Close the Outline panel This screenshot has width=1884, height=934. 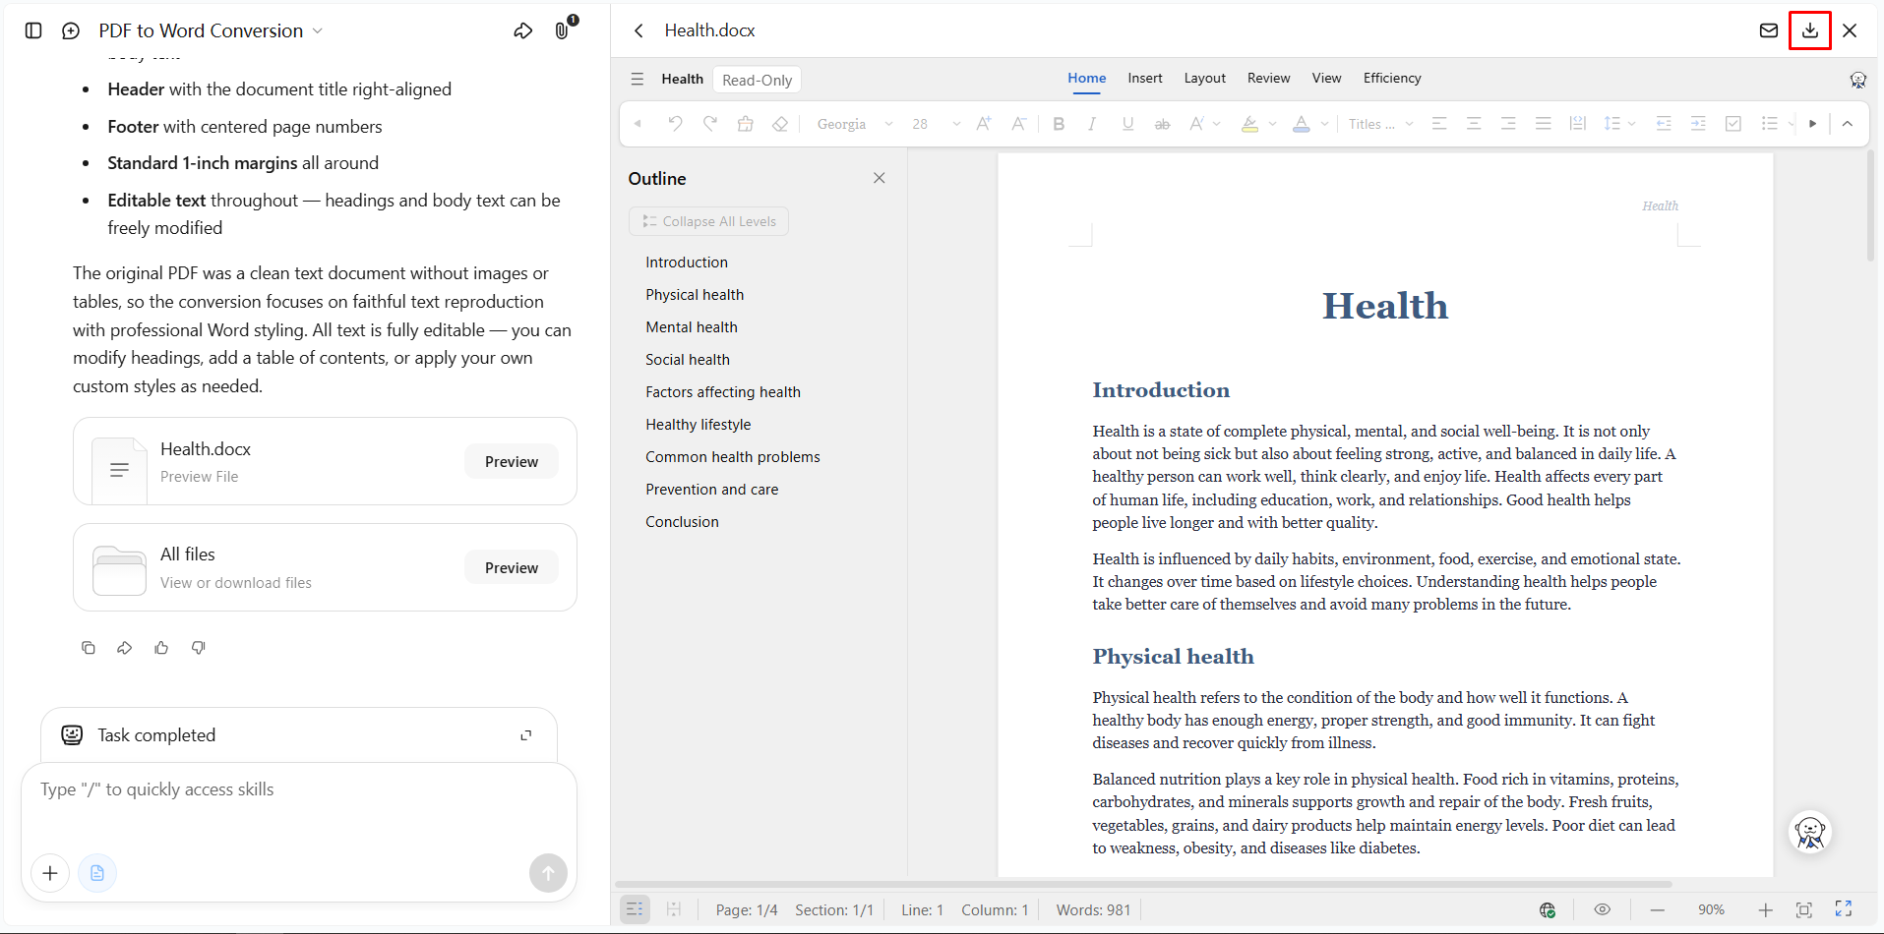tap(880, 178)
